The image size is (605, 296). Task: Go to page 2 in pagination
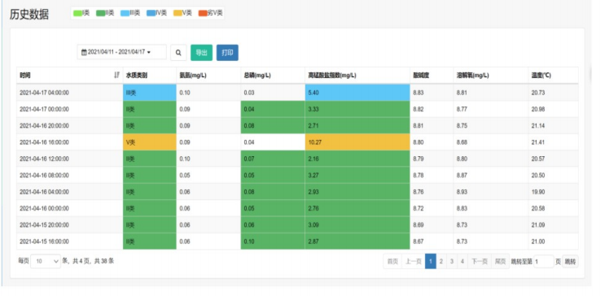point(441,261)
